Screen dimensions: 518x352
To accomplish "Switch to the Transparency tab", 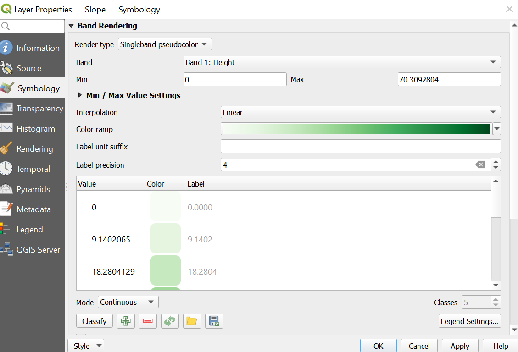I will [x=33, y=109].
